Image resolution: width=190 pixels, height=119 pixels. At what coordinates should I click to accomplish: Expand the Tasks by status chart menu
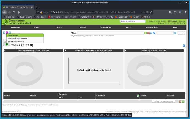point(126,51)
